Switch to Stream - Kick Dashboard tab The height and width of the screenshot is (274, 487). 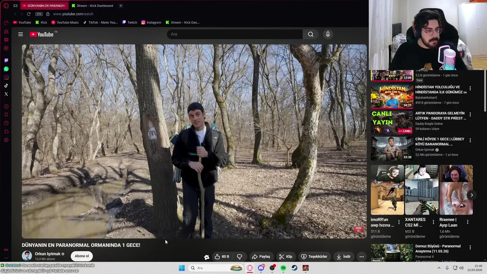(x=92, y=6)
